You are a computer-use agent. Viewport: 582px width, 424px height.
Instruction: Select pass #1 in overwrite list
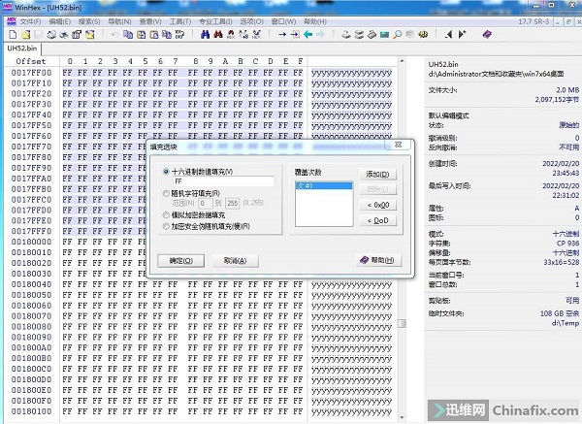coord(323,183)
